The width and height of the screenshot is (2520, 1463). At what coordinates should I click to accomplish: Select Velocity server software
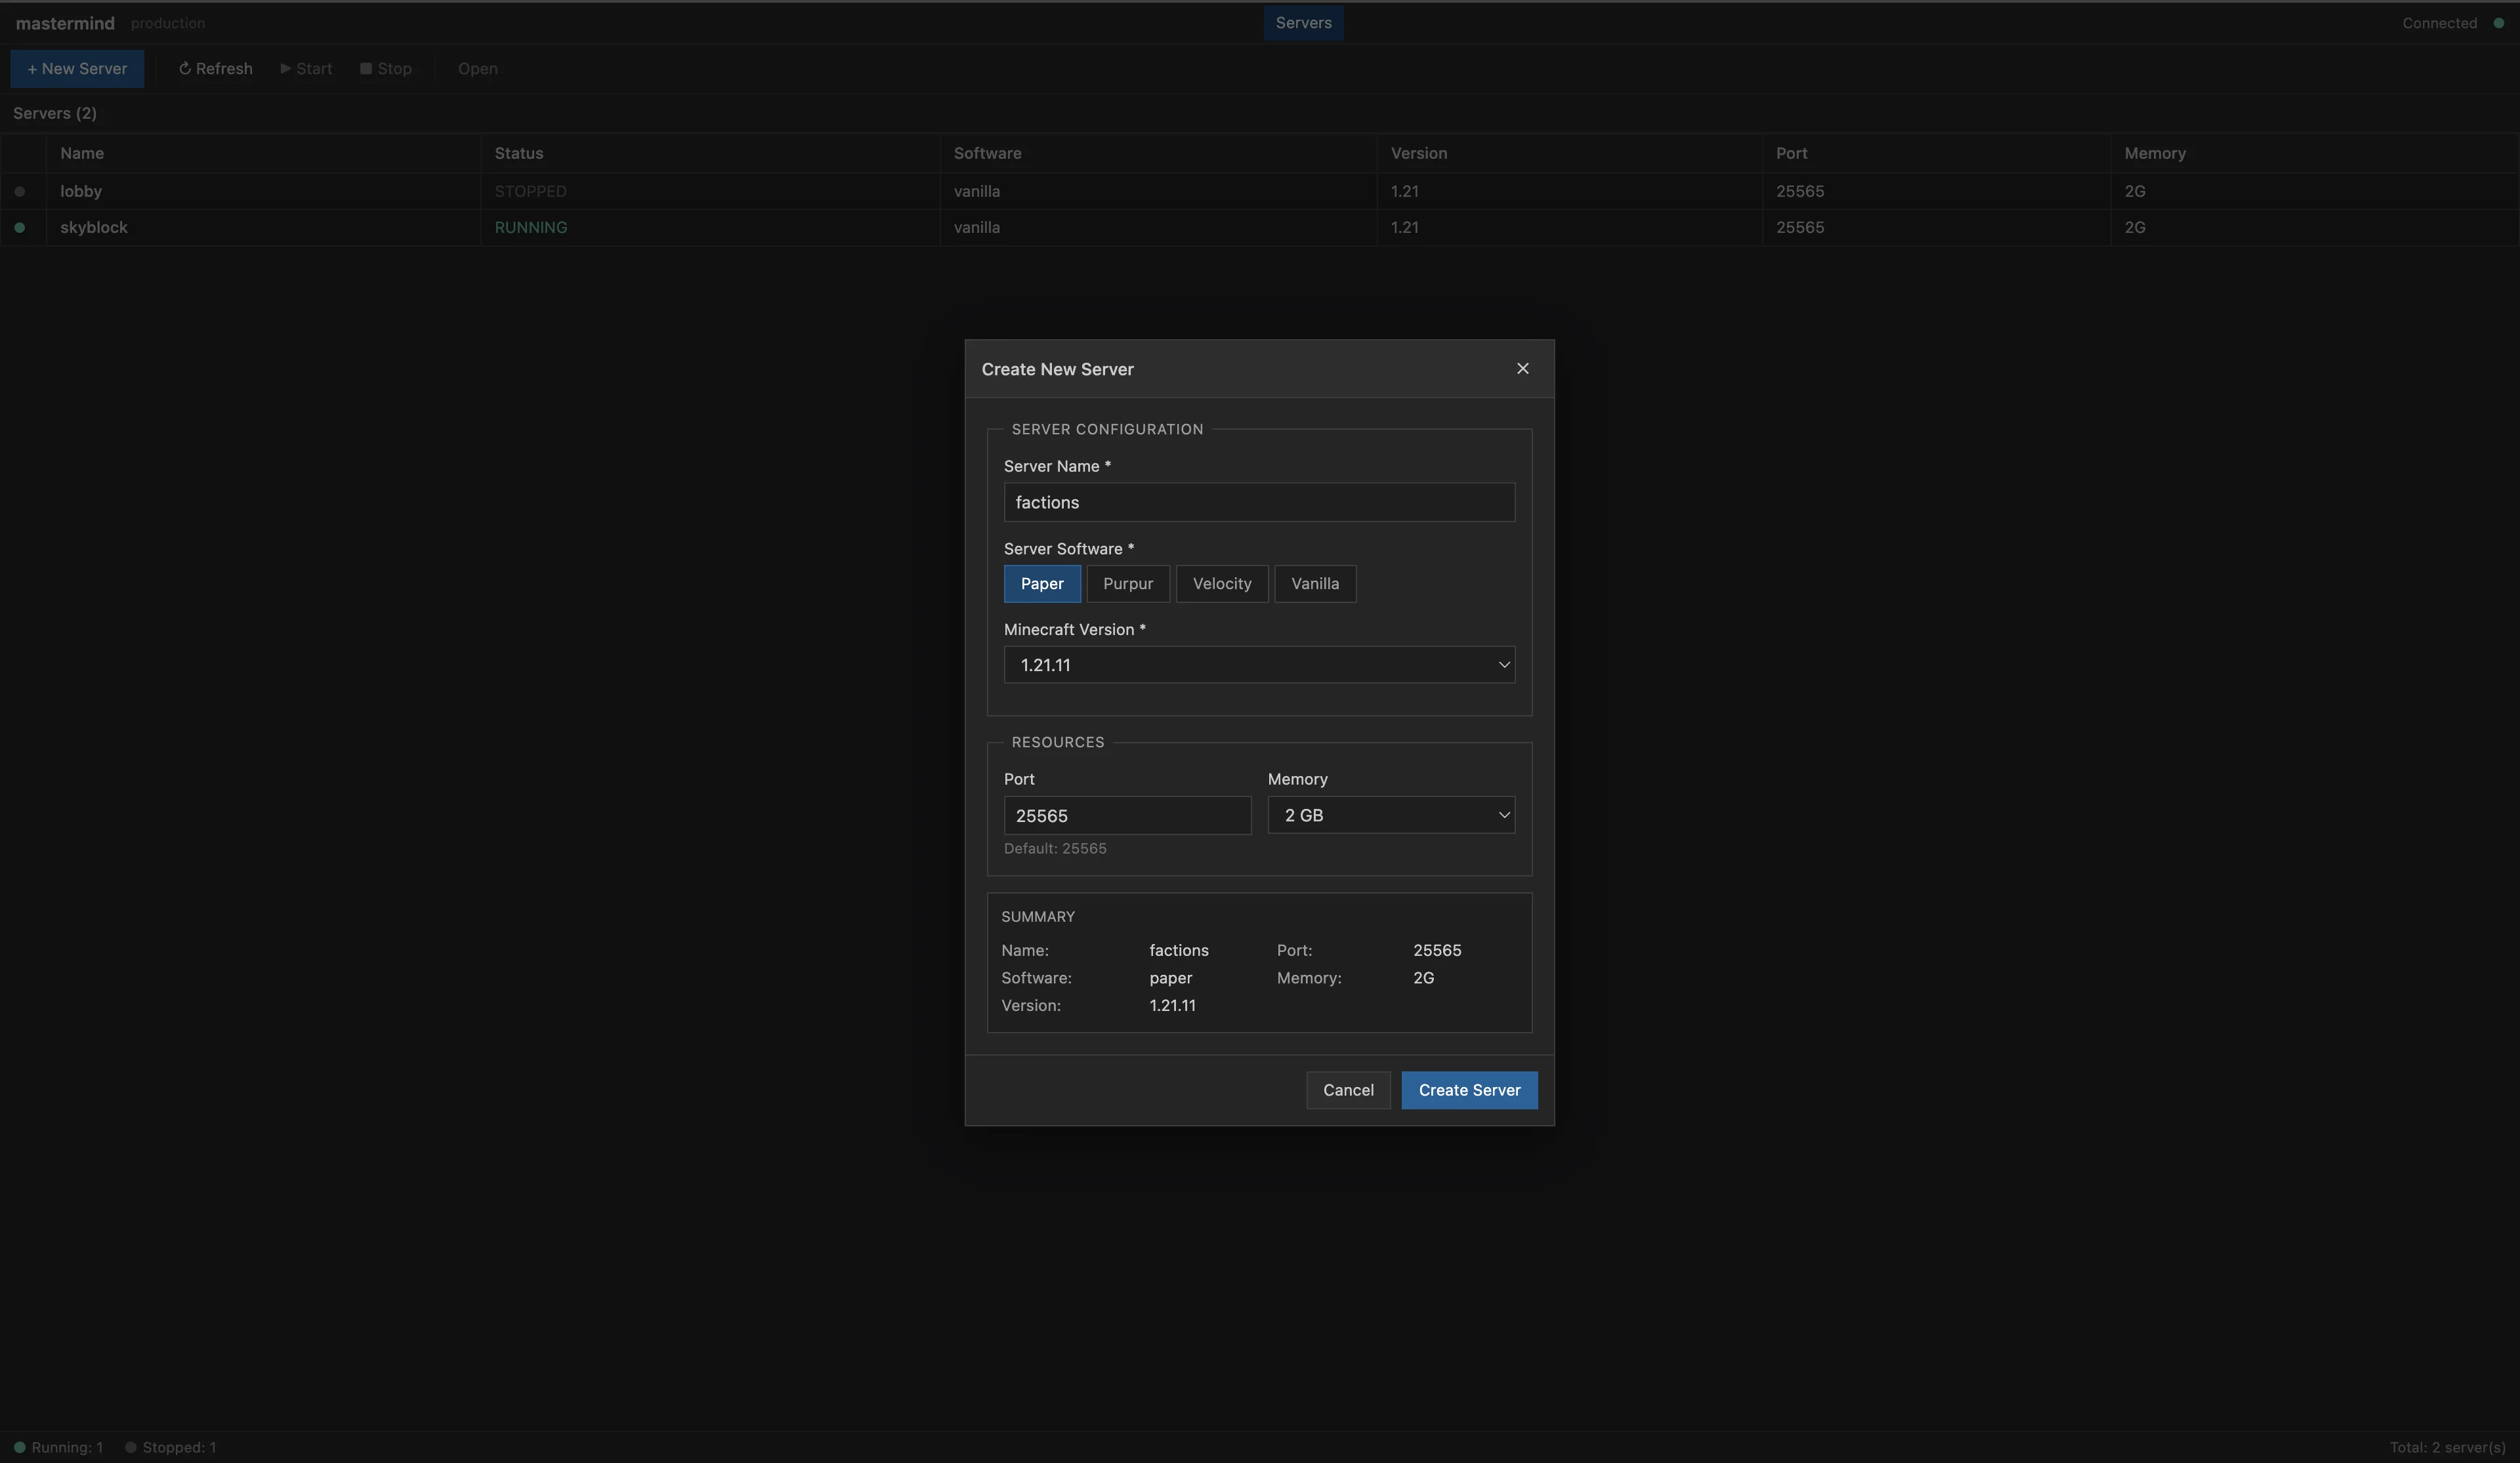coord(1222,584)
